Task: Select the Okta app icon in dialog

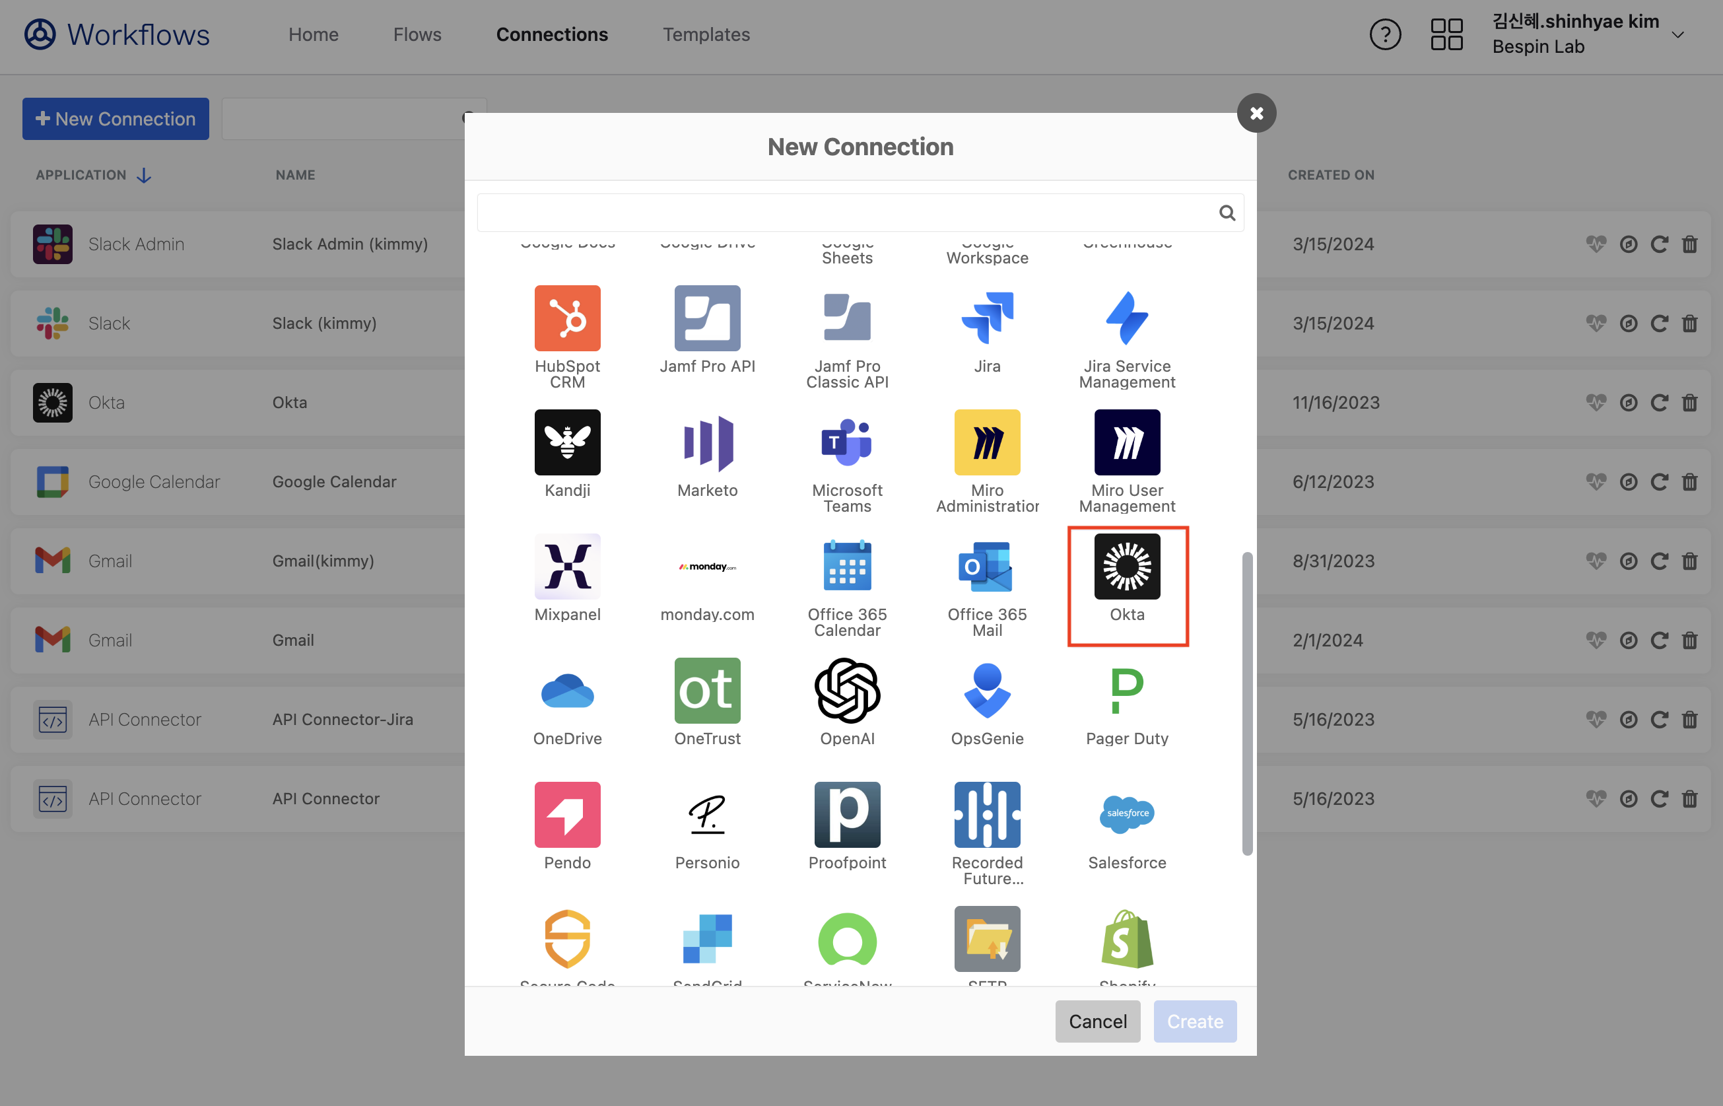Action: [x=1126, y=567]
